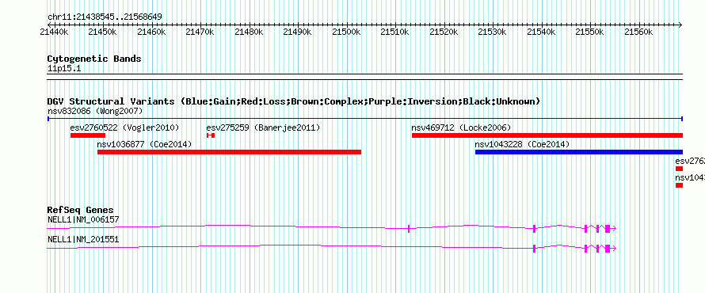
Task: Select the NM_006157 last exon block
Action: 608,228
